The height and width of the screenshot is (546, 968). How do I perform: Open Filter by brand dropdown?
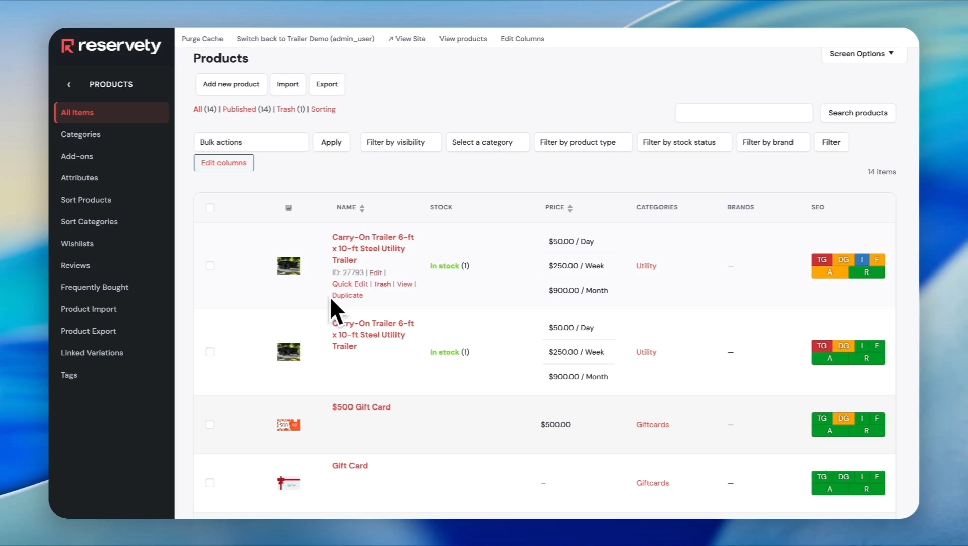tap(773, 142)
